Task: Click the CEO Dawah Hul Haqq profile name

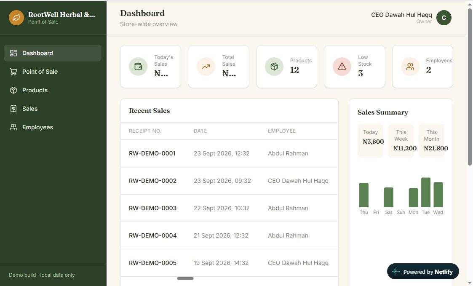Action: [x=401, y=15]
